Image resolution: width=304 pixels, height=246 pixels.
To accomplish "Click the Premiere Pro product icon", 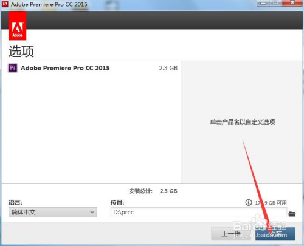I will (x=13, y=68).
